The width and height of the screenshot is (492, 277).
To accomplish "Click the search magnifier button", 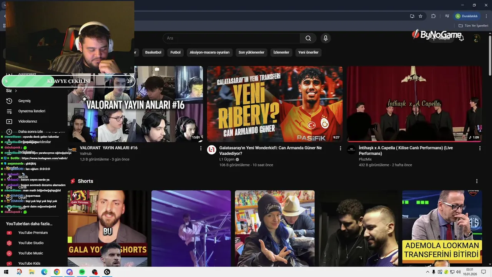I will tap(308, 38).
